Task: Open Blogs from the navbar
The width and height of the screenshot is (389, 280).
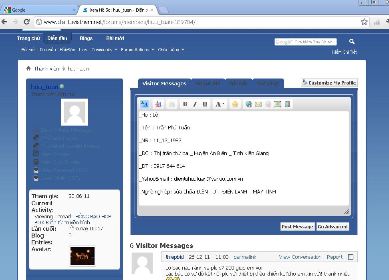Action: pyautogui.click(x=86, y=38)
